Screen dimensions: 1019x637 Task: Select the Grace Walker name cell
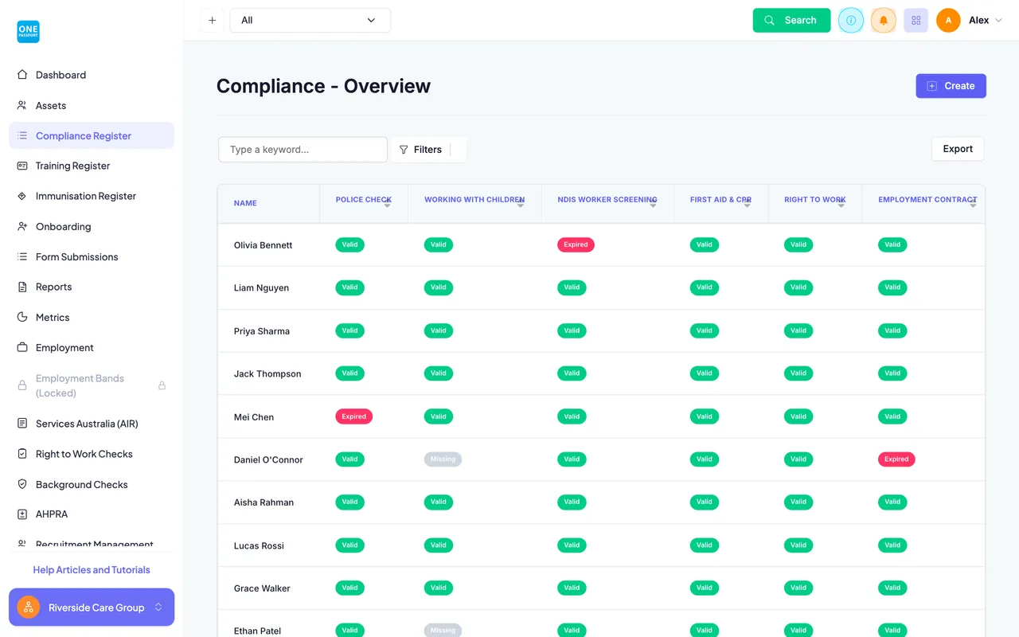pos(268,588)
